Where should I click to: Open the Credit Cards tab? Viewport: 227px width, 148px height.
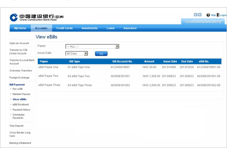point(65,28)
